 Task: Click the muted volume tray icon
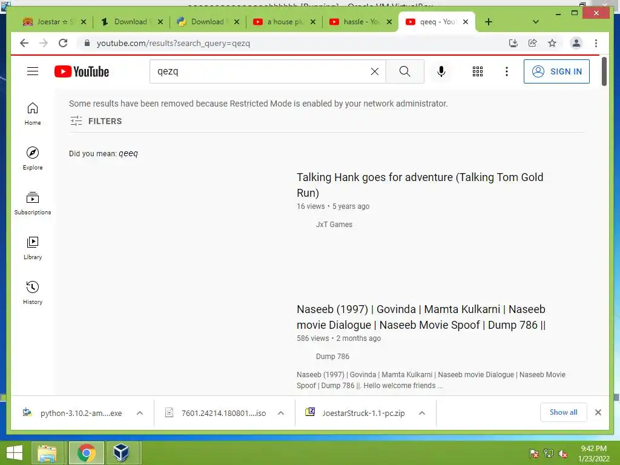point(562,453)
